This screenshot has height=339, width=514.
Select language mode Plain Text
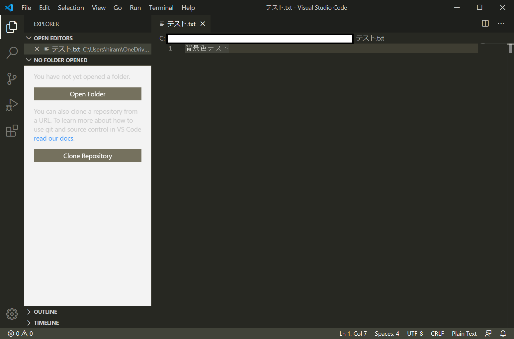(464, 333)
